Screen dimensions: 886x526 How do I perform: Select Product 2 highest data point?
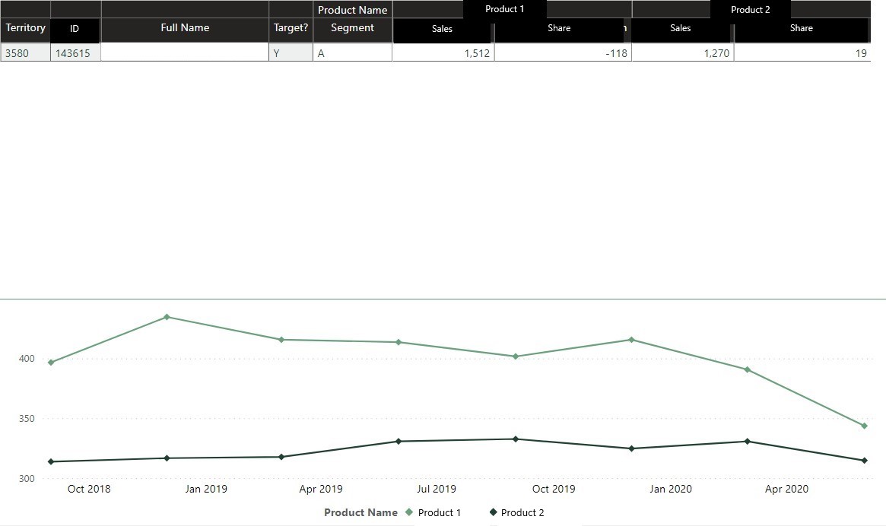click(515, 439)
